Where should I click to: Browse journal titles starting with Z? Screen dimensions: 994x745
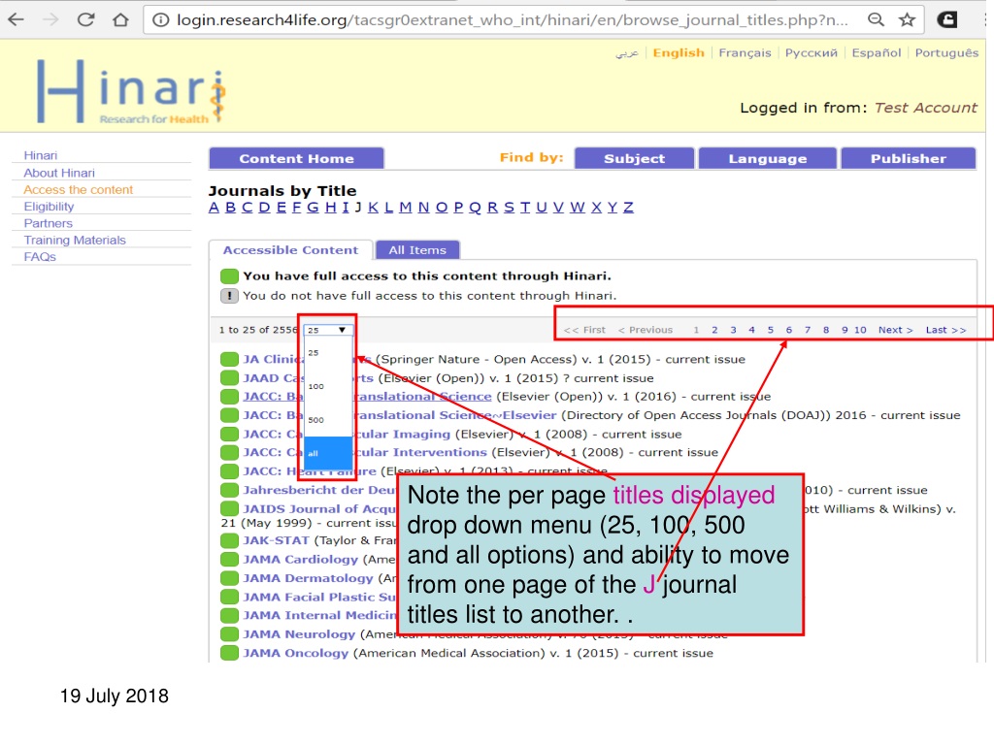click(x=628, y=208)
